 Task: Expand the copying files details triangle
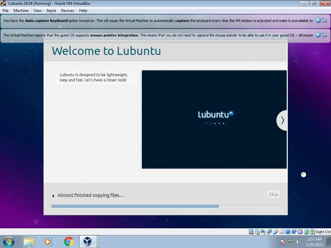click(x=53, y=196)
